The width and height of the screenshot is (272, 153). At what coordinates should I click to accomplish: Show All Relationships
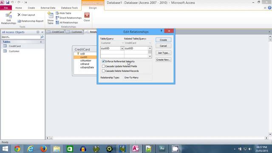pos(67,23)
